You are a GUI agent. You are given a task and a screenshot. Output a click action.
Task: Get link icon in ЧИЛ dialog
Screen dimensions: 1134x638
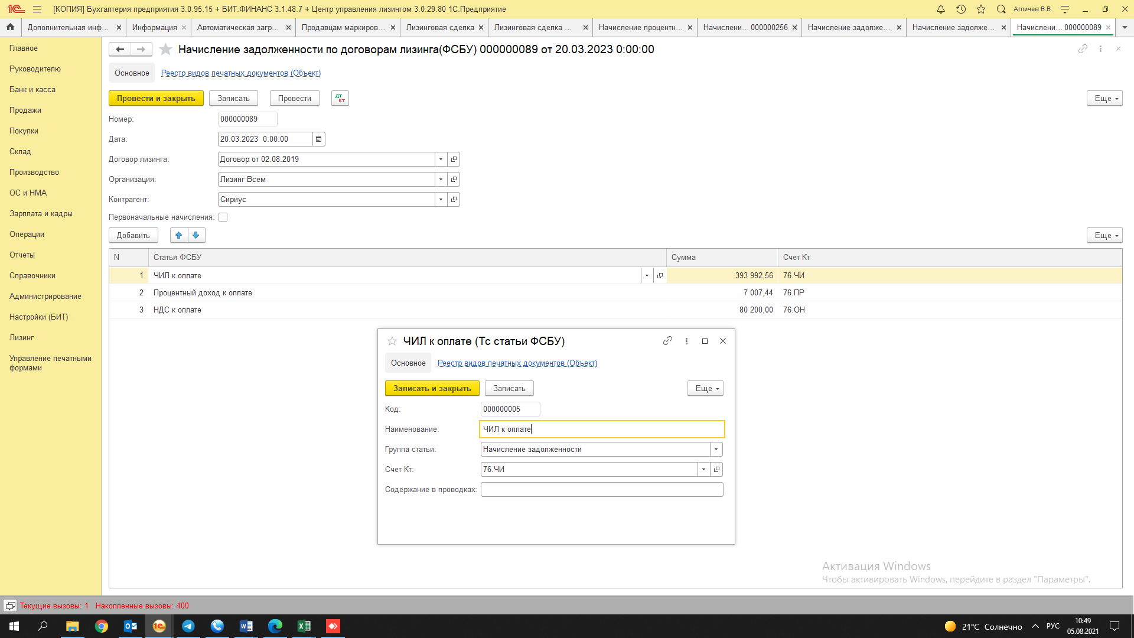click(667, 341)
